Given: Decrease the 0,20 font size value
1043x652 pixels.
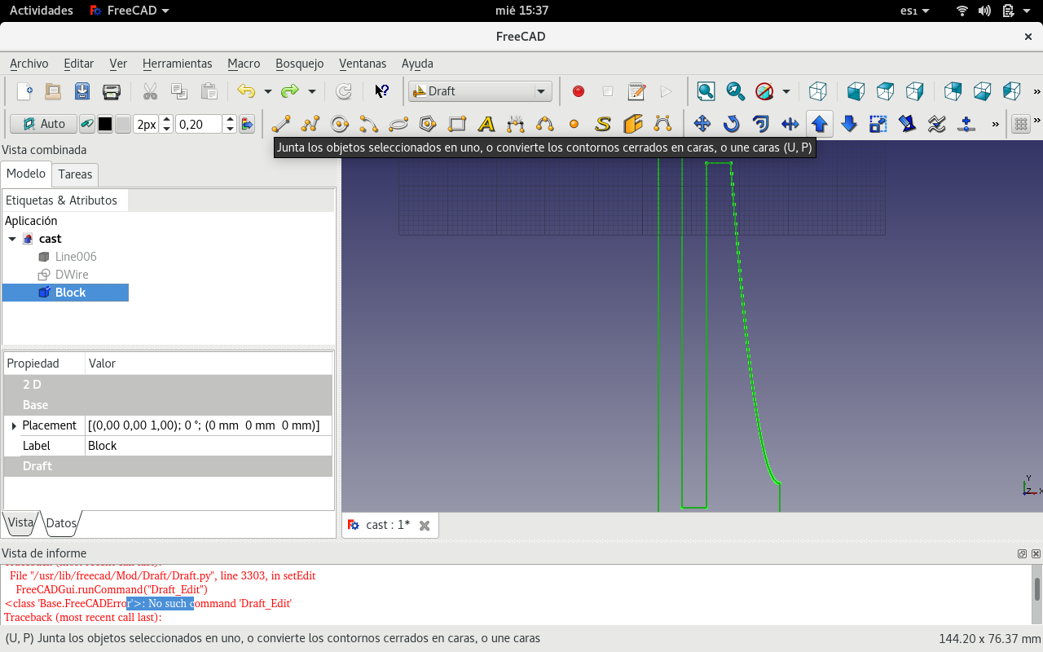Looking at the screenshot, I should click(230, 129).
